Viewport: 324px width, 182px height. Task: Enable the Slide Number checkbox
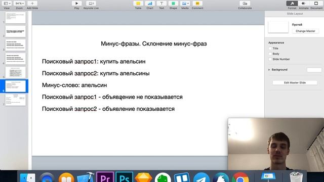point(270,59)
